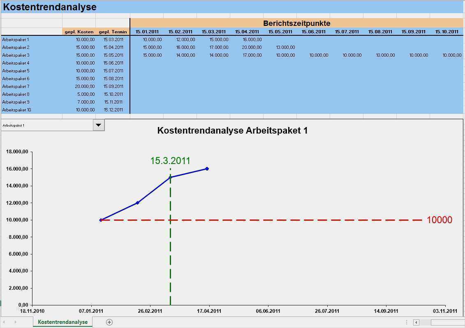Click the next sheet navigation arrow
The image size is (465, 328).
coord(15,322)
